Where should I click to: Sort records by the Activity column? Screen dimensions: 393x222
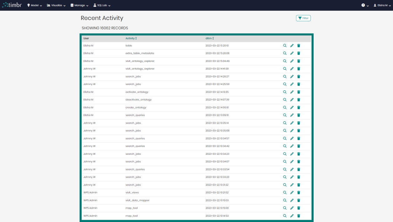131,38
